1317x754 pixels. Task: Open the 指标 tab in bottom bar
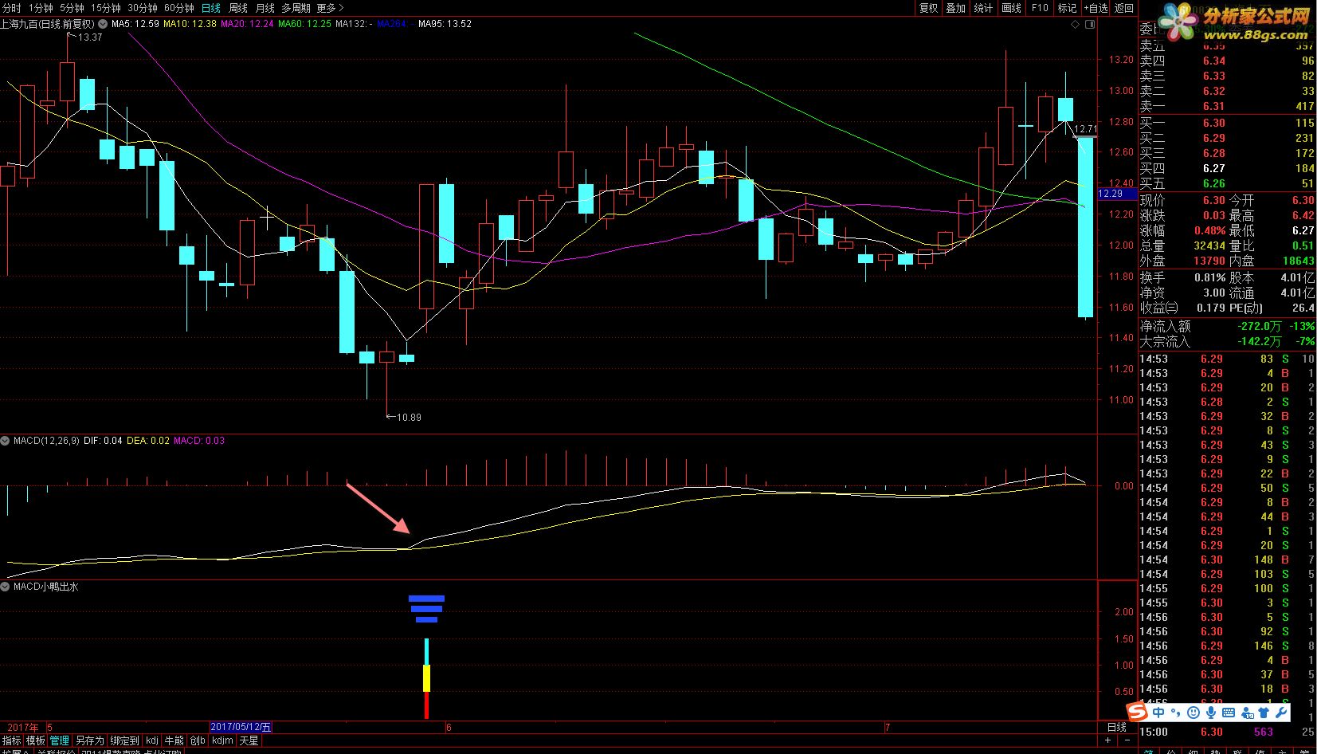pos(12,740)
